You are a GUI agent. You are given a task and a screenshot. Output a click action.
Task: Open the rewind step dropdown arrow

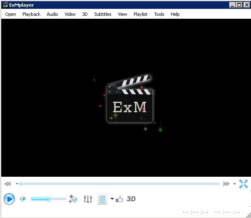point(17,184)
